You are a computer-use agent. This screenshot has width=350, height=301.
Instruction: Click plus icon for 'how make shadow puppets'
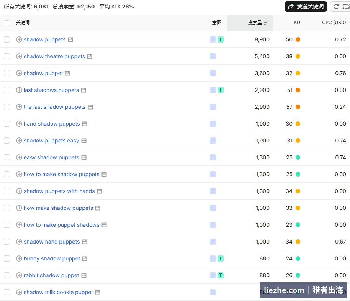click(19, 208)
